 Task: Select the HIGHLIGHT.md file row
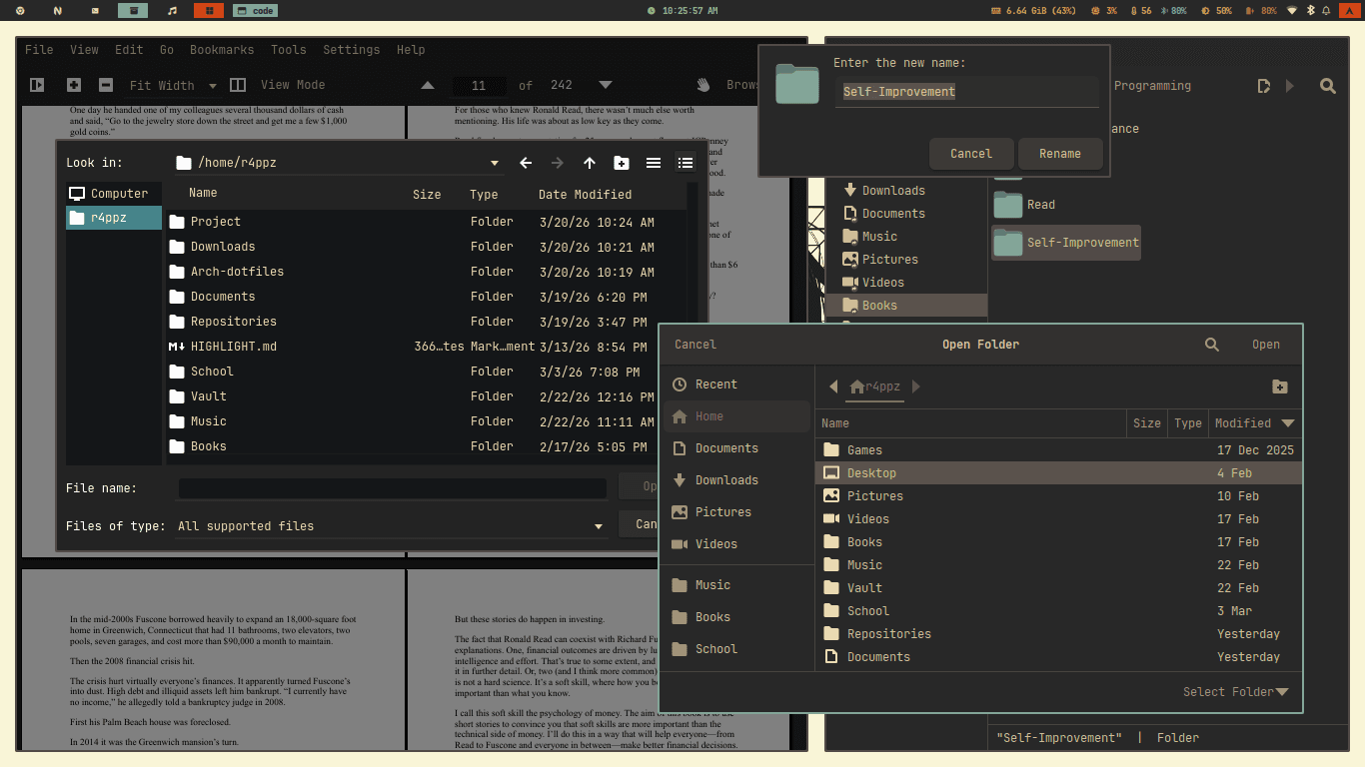click(x=427, y=347)
